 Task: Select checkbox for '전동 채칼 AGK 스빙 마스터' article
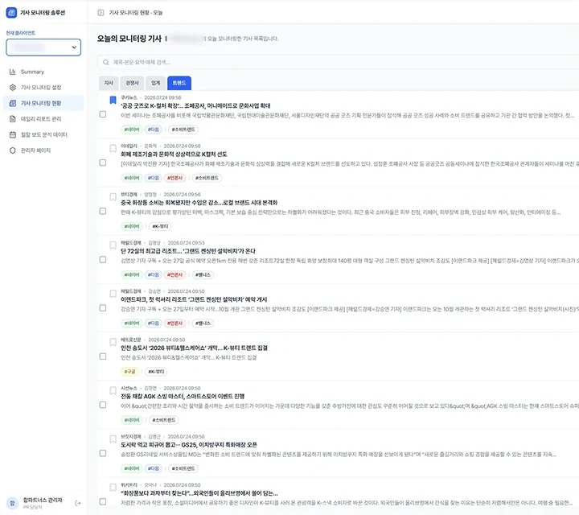103,405
